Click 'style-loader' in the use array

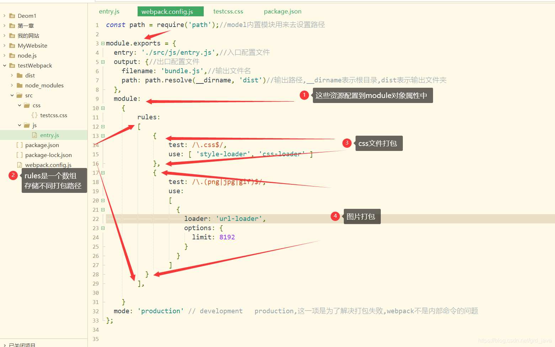pos(223,154)
